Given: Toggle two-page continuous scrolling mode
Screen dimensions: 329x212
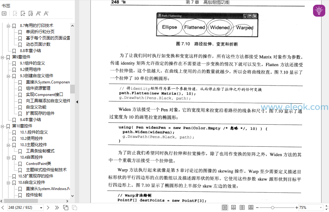Looking at the screenshot, I should click(251, 207).
